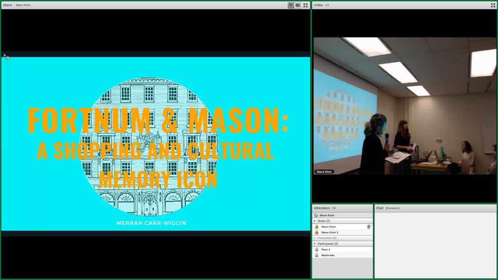Expand the Presenters (0) group
The height and width of the screenshot is (280, 498).
315,238
